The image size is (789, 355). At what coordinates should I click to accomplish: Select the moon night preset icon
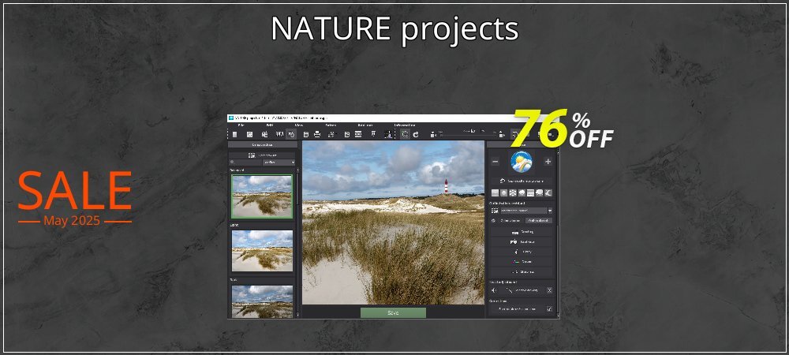click(548, 193)
